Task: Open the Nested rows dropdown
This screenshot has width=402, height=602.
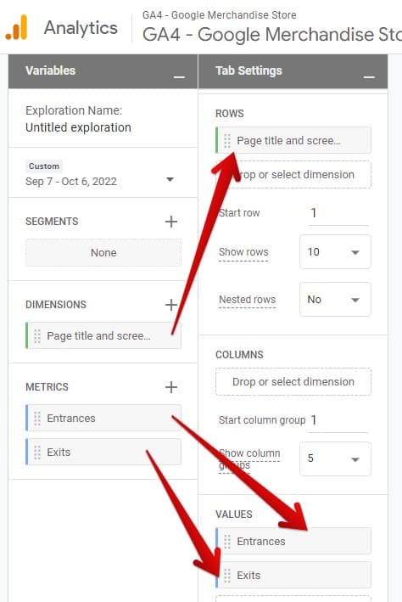Action: click(x=335, y=300)
